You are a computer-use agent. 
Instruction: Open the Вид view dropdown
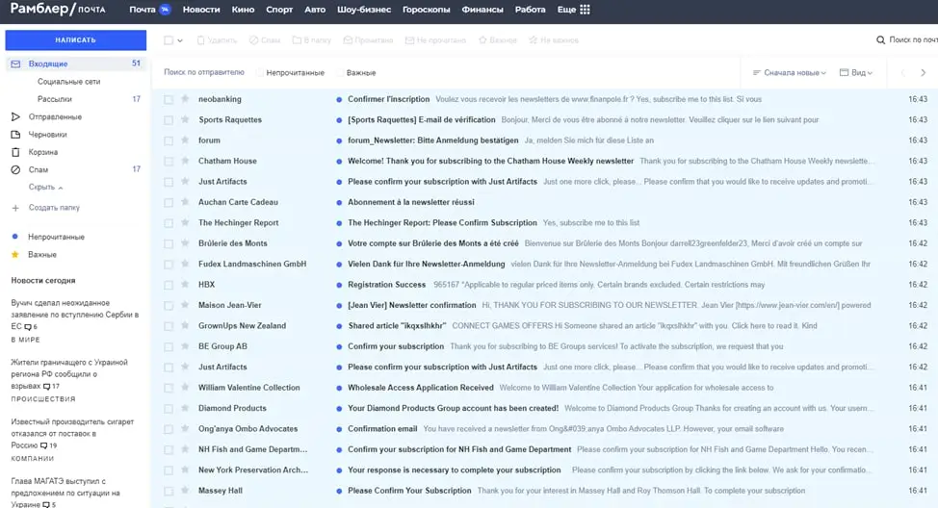pyautogui.click(x=855, y=72)
